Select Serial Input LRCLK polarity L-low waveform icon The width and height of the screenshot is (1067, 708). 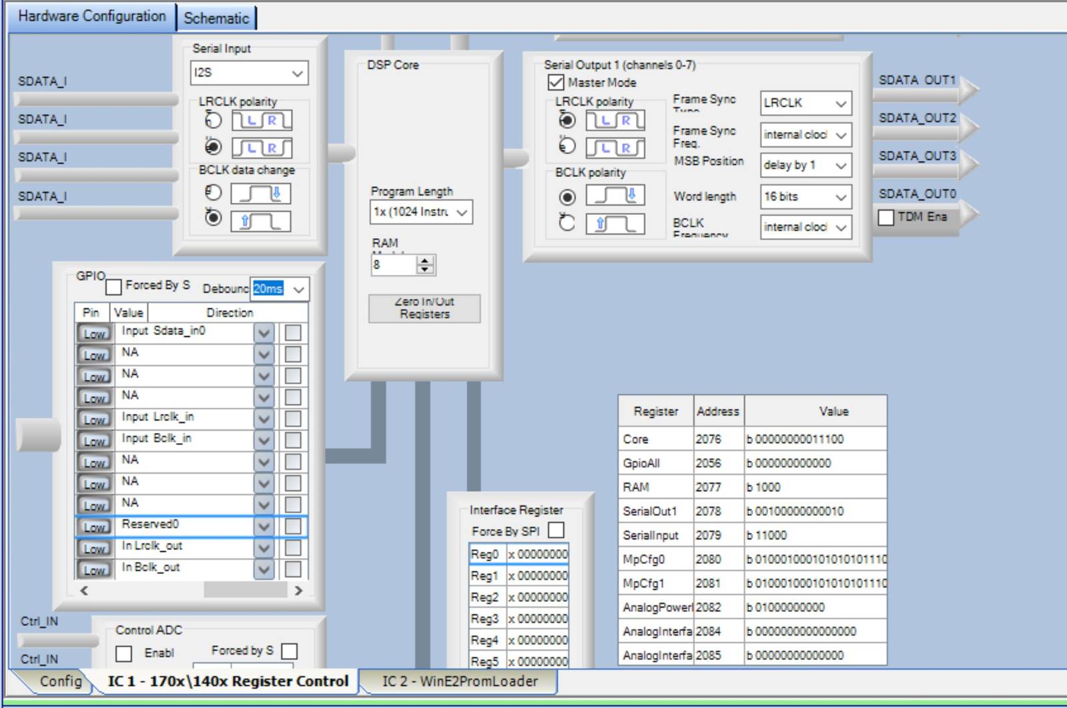(x=262, y=121)
